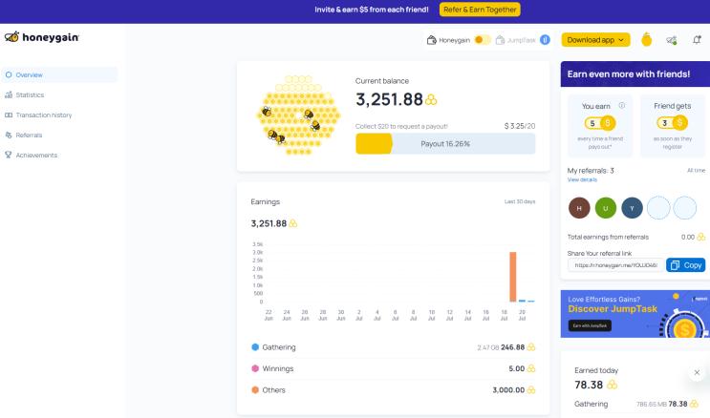Click the last empty referral slot

[x=684, y=208]
